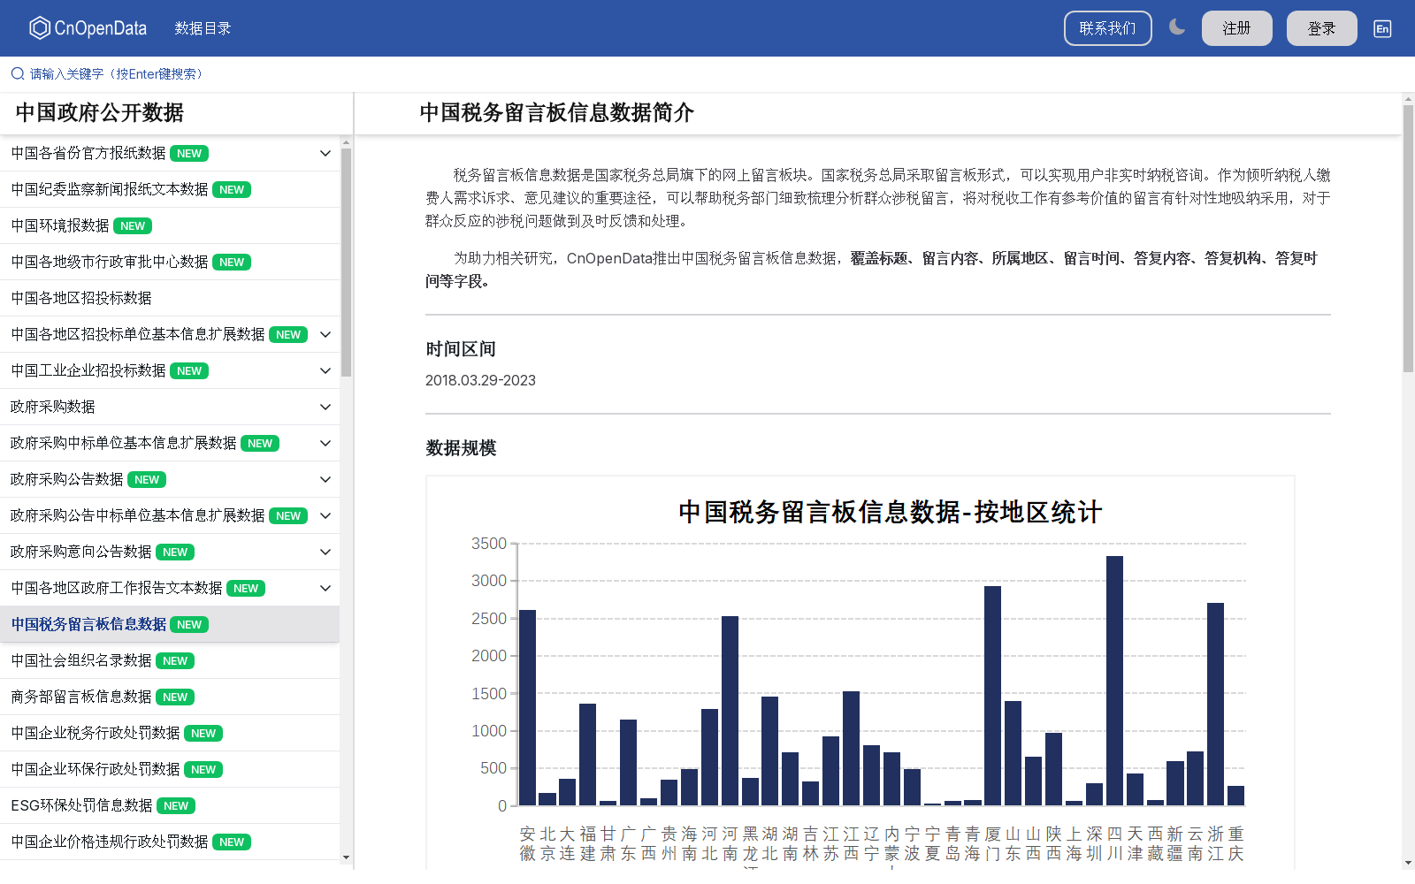Click sidebar scrollbar up arrow
Image resolution: width=1415 pixels, height=884 pixels.
point(346,142)
